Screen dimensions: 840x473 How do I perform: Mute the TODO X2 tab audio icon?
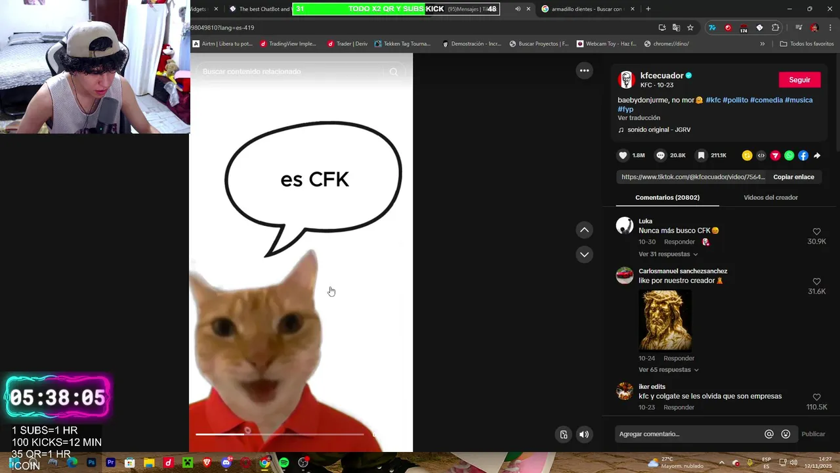pyautogui.click(x=518, y=9)
